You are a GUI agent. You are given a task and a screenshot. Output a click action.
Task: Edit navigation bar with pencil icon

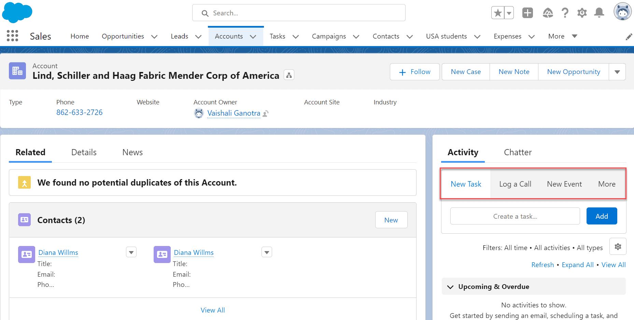pos(629,37)
